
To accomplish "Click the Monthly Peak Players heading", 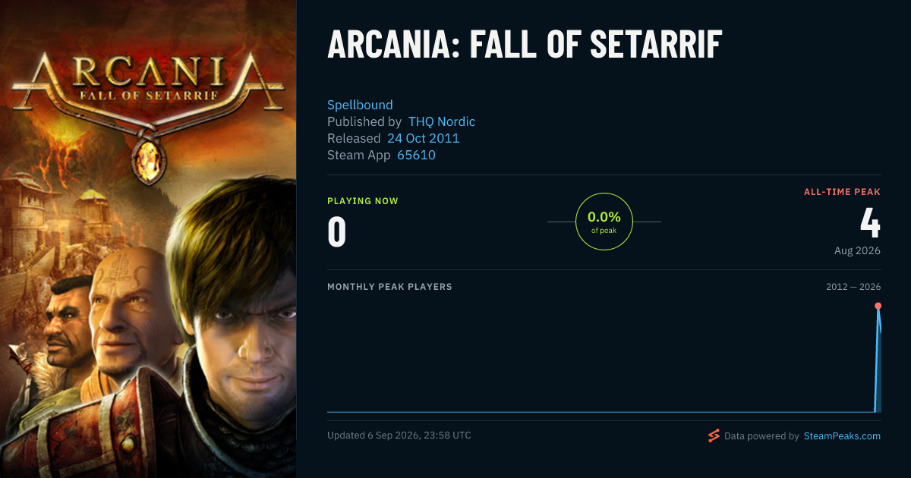I will tap(389, 287).
